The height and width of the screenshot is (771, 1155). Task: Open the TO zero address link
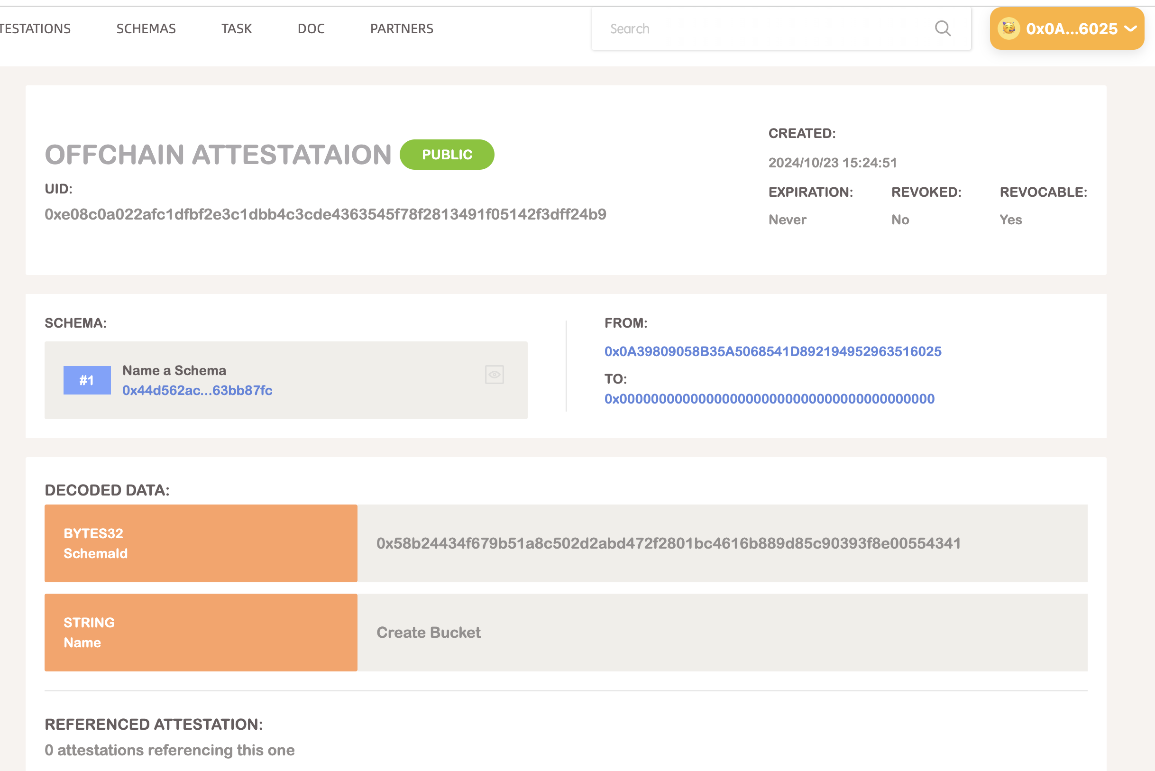click(769, 399)
